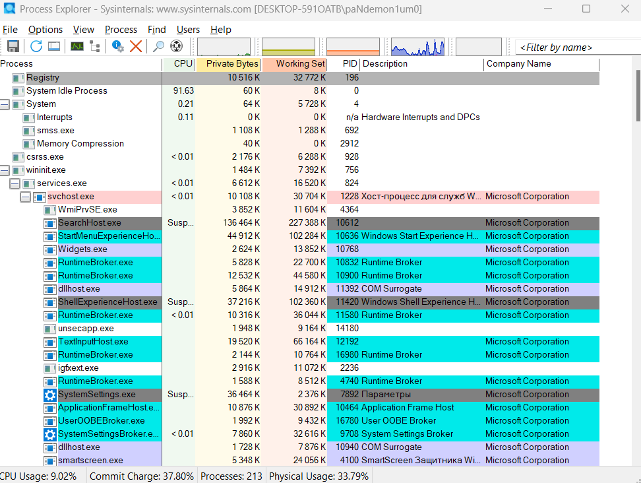Select the smss.exe process
The width and height of the screenshot is (641, 483).
point(299,131)
